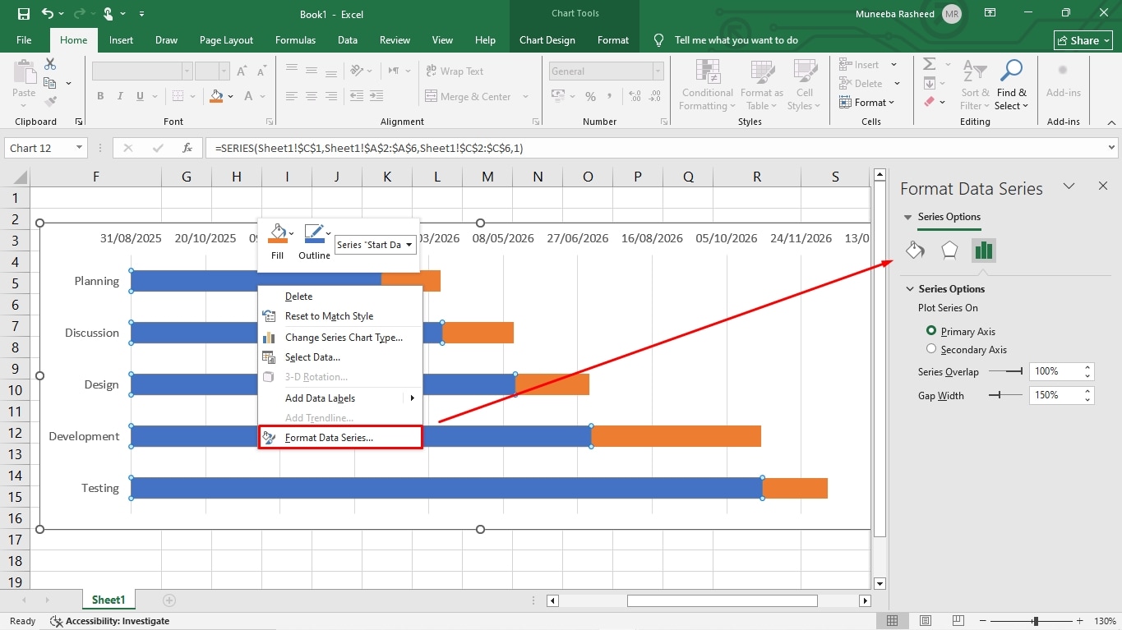Click the Percent Style icon
This screenshot has width=1122, height=630.
(x=590, y=97)
